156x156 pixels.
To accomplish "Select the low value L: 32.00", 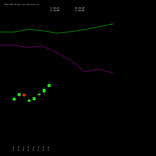I will 80,11.
